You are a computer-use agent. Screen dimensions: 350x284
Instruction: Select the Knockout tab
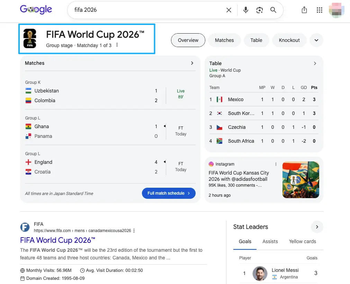(x=289, y=40)
